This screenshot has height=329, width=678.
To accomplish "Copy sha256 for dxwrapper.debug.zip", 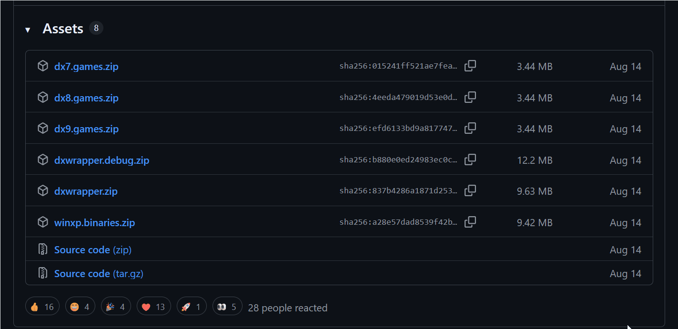I will click(x=470, y=160).
